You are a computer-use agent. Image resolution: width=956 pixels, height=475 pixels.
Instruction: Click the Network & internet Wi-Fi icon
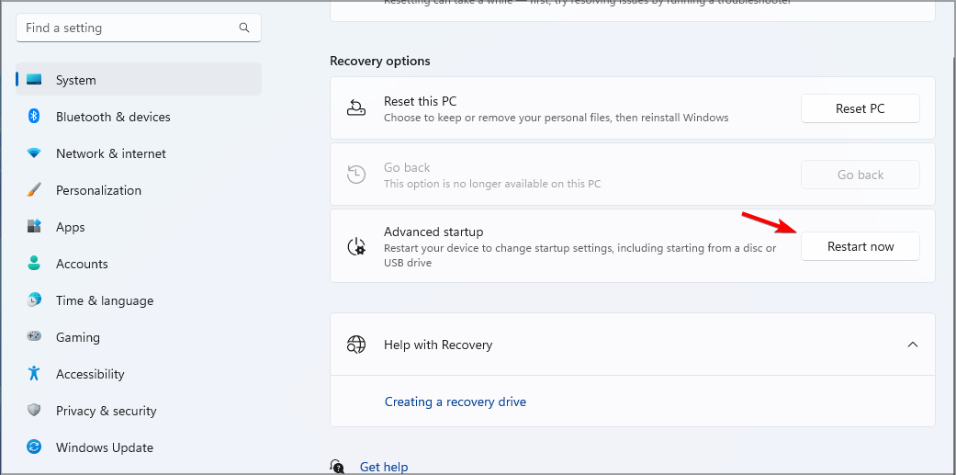(34, 153)
